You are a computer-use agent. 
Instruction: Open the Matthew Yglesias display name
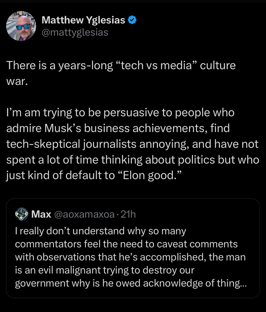point(83,20)
